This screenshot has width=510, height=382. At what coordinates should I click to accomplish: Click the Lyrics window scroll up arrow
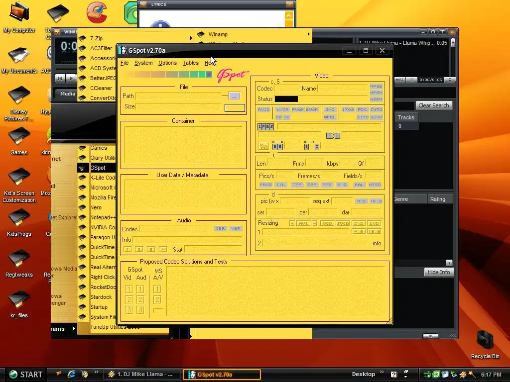tap(288, 15)
